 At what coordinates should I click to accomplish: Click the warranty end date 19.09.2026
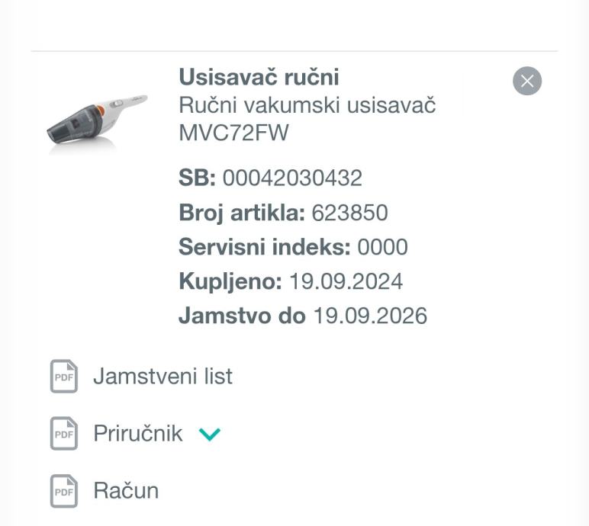tap(370, 316)
